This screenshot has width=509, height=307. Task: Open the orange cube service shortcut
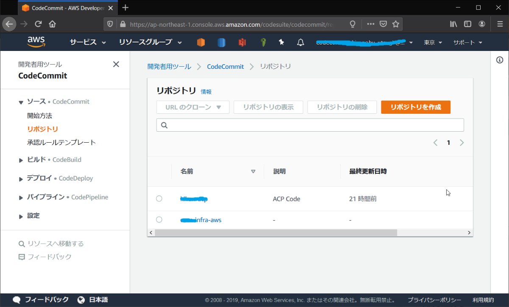click(x=201, y=42)
